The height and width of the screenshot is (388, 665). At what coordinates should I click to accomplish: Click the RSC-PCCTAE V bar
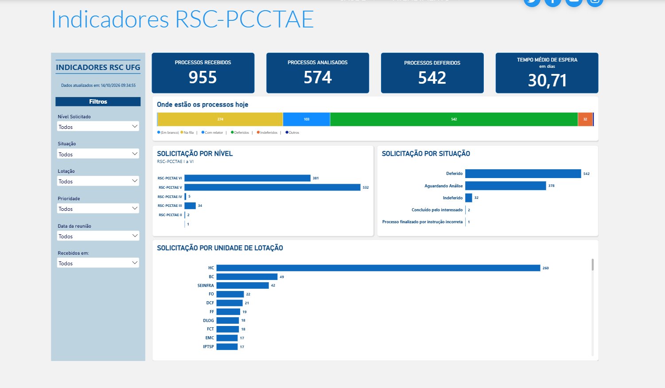[x=272, y=187]
